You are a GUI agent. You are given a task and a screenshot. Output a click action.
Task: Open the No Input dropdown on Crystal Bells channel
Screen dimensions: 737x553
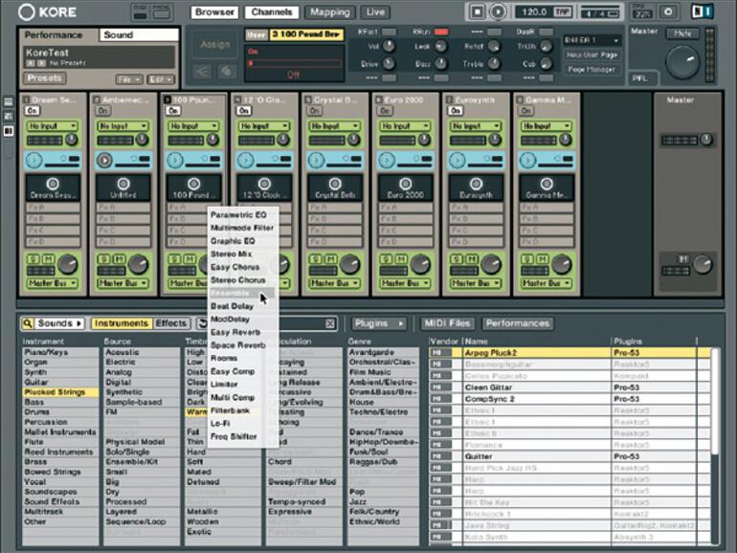333,125
